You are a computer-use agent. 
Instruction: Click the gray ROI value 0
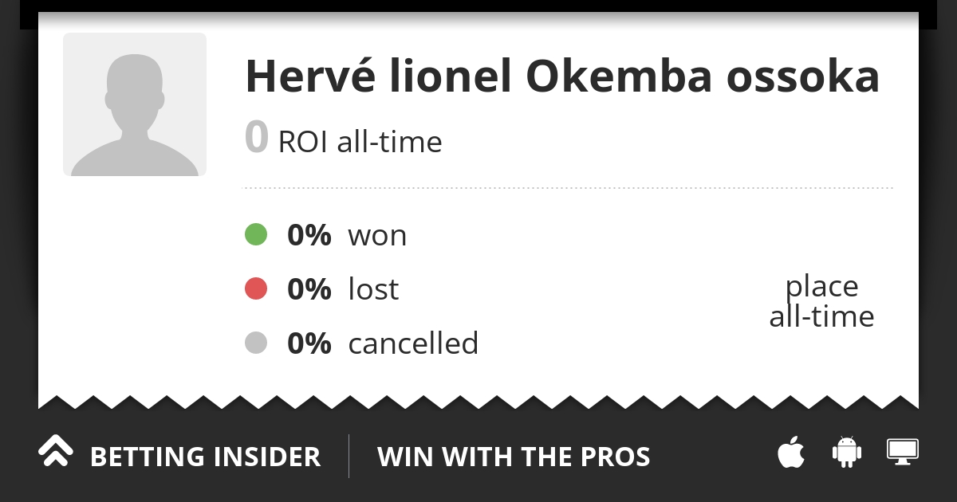pos(256,137)
